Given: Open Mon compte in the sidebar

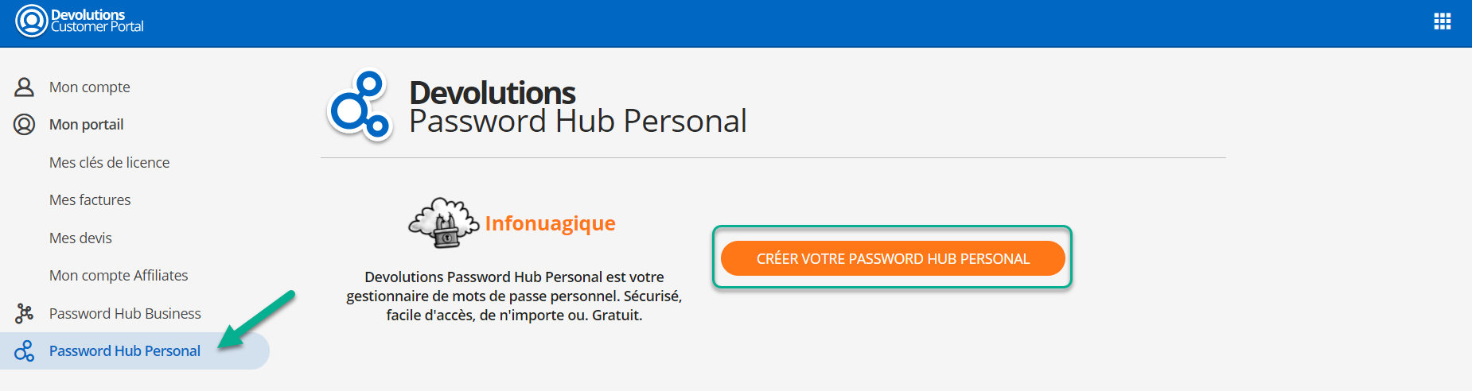Looking at the screenshot, I should (x=89, y=87).
